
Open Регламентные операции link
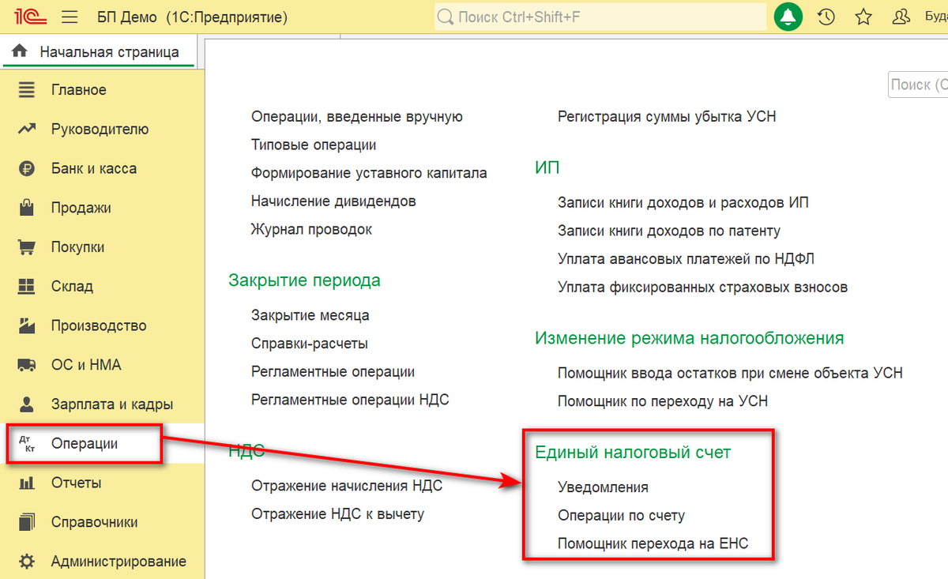click(333, 372)
